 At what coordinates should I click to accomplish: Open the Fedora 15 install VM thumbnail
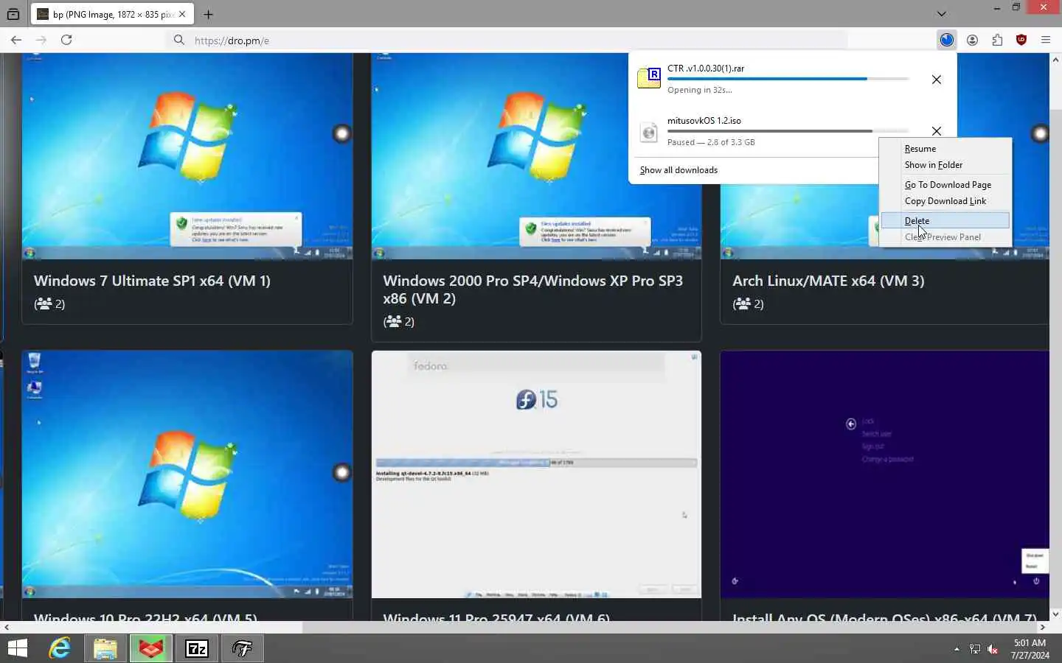click(536, 474)
